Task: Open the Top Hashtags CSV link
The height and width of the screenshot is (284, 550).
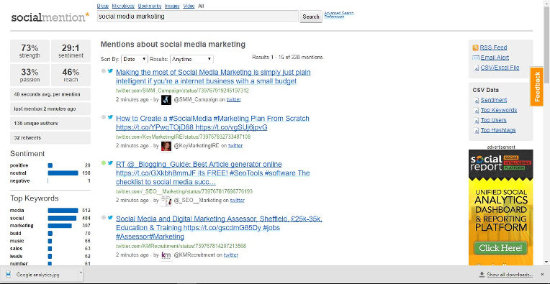Action: tap(498, 130)
